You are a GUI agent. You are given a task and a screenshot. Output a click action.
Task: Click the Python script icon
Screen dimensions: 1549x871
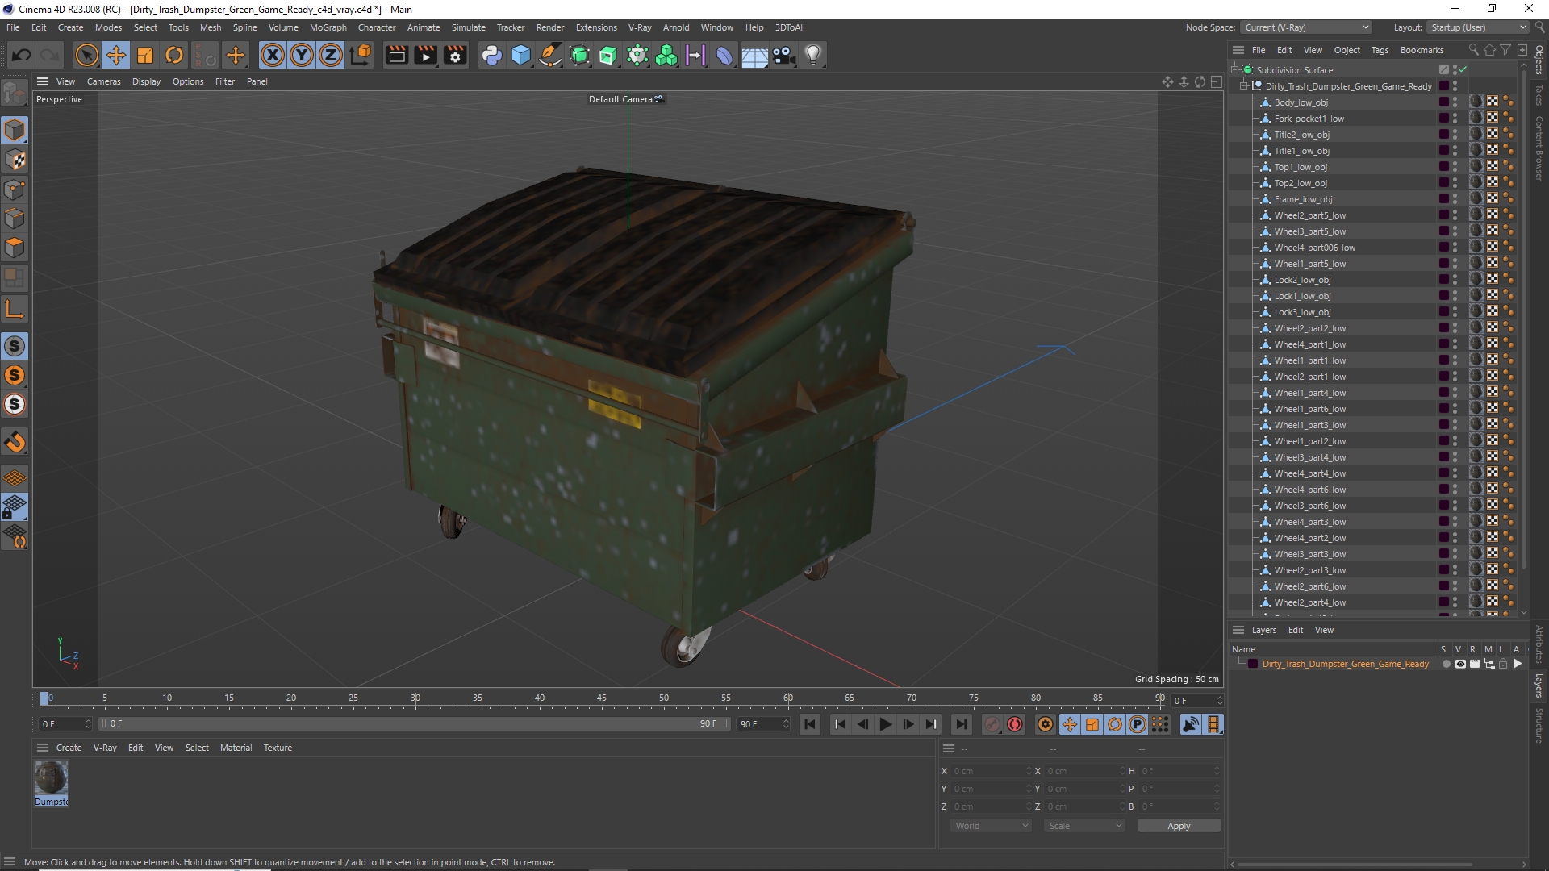point(491,55)
